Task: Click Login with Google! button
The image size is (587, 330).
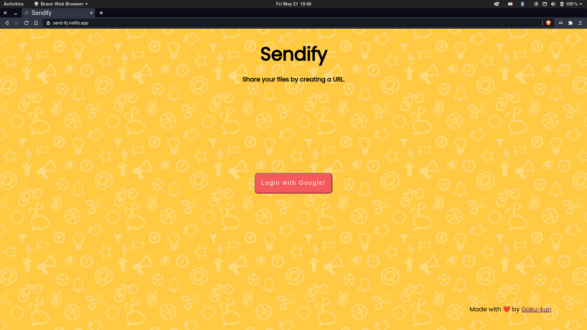Action: pos(293,183)
